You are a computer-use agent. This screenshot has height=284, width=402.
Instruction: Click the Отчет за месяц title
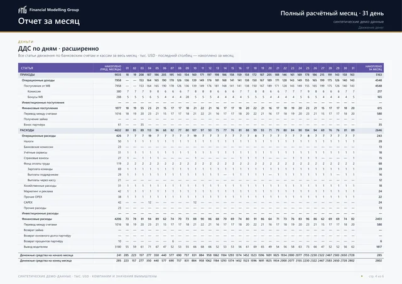[49, 21]
